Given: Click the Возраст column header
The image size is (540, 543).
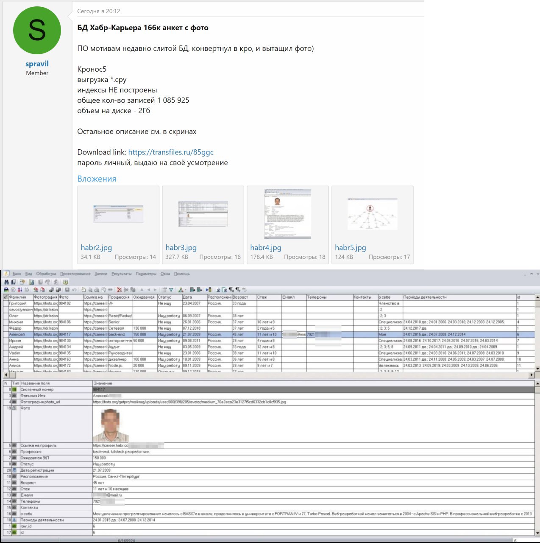Looking at the screenshot, I should [x=244, y=297].
